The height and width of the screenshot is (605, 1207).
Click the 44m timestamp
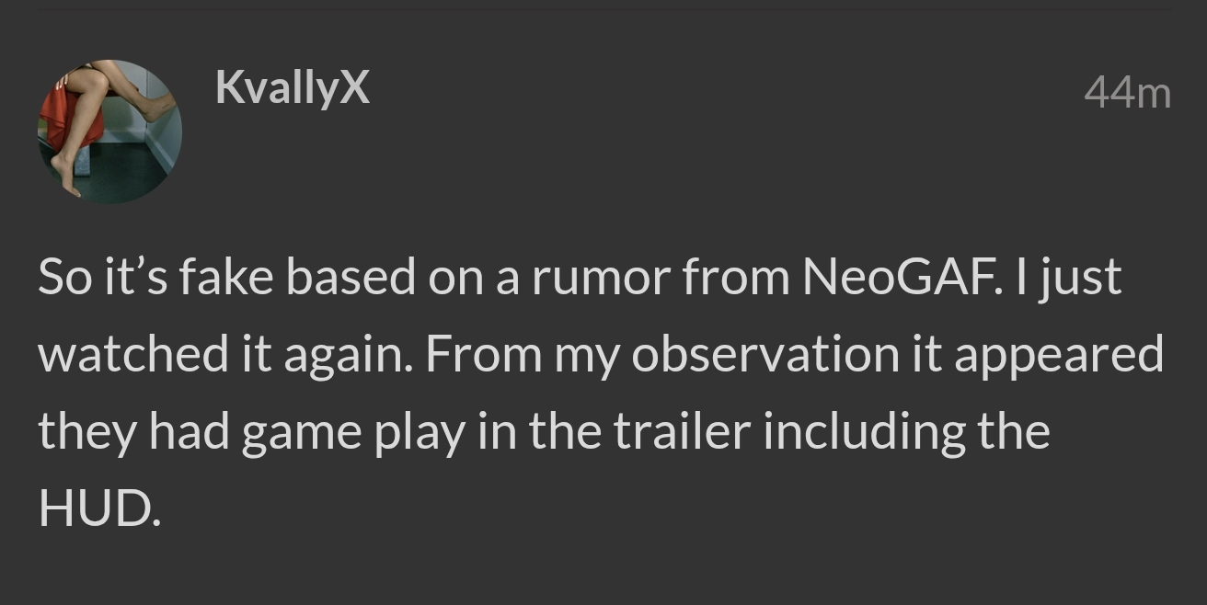click(x=1127, y=93)
